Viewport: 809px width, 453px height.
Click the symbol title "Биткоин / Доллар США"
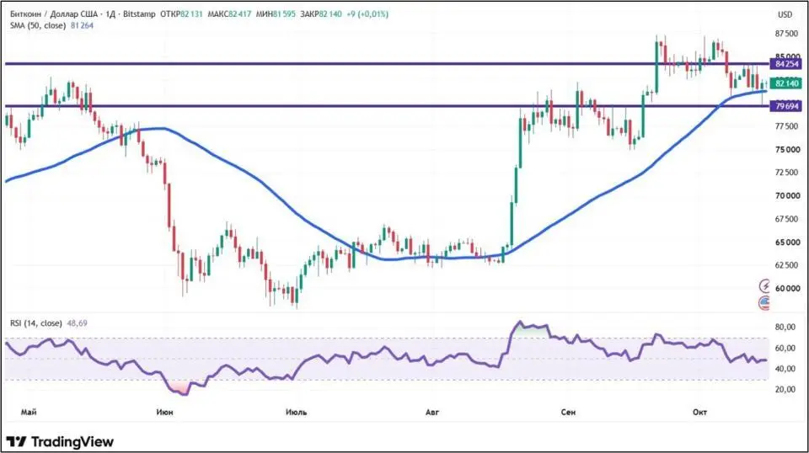(55, 14)
